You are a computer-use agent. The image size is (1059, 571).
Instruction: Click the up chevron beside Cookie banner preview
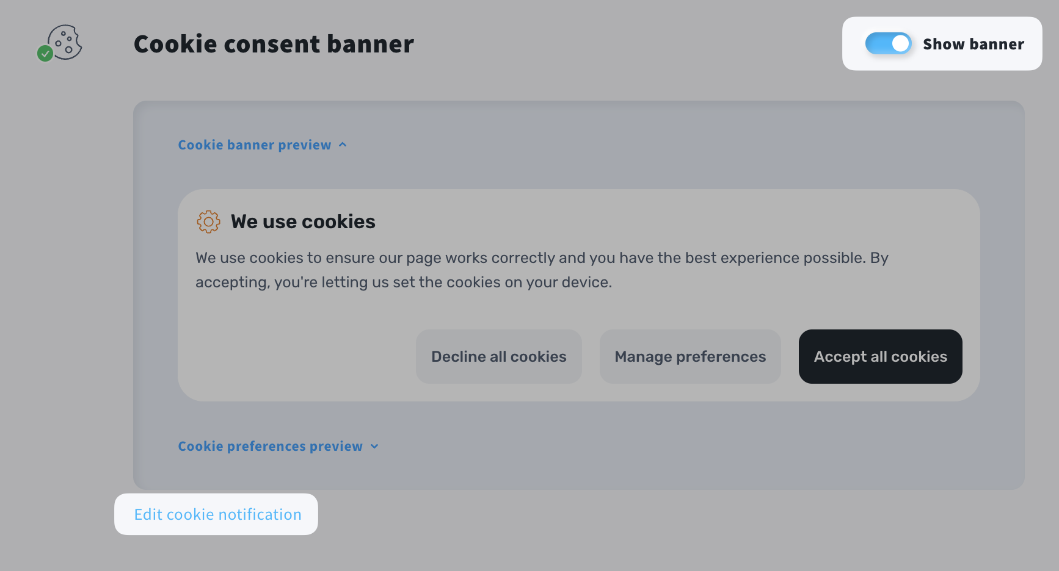343,145
